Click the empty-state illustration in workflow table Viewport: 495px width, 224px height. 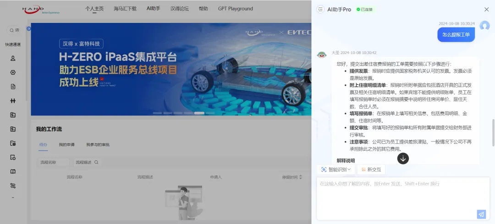click(x=183, y=202)
